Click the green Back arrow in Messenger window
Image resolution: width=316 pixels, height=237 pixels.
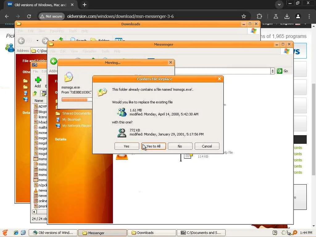[x=54, y=61]
